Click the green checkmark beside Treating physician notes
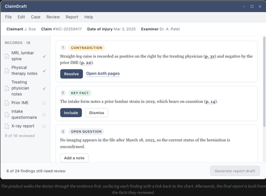 click(44, 88)
